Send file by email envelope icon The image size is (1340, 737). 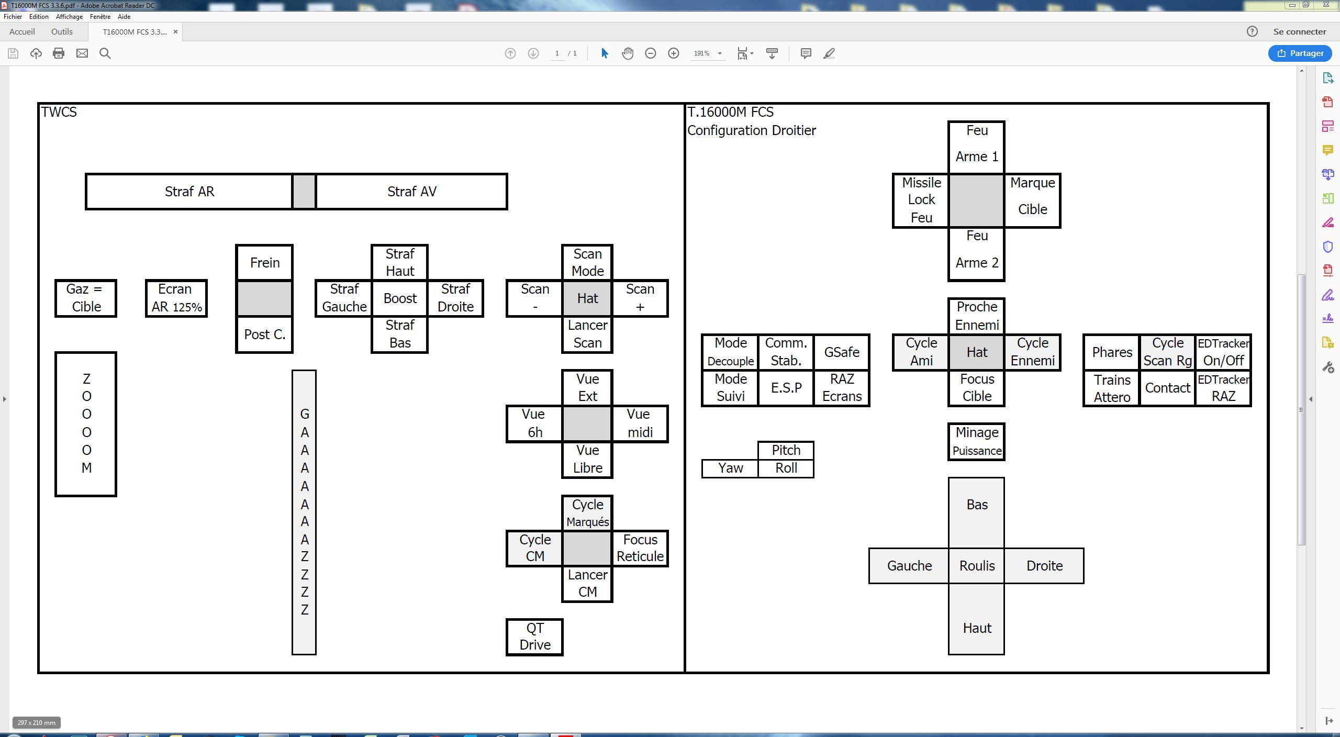pos(82,53)
